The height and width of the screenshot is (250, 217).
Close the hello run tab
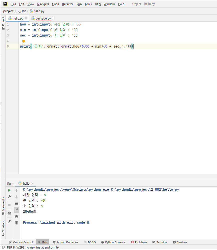click(32, 183)
